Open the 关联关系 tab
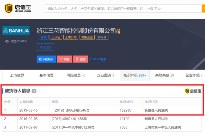This screenshot has height=138, width=205. 164,75
